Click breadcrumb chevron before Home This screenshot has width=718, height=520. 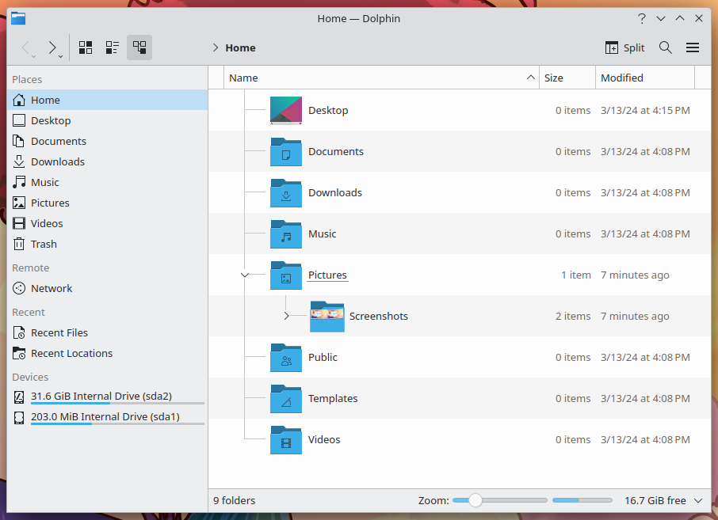[216, 47]
